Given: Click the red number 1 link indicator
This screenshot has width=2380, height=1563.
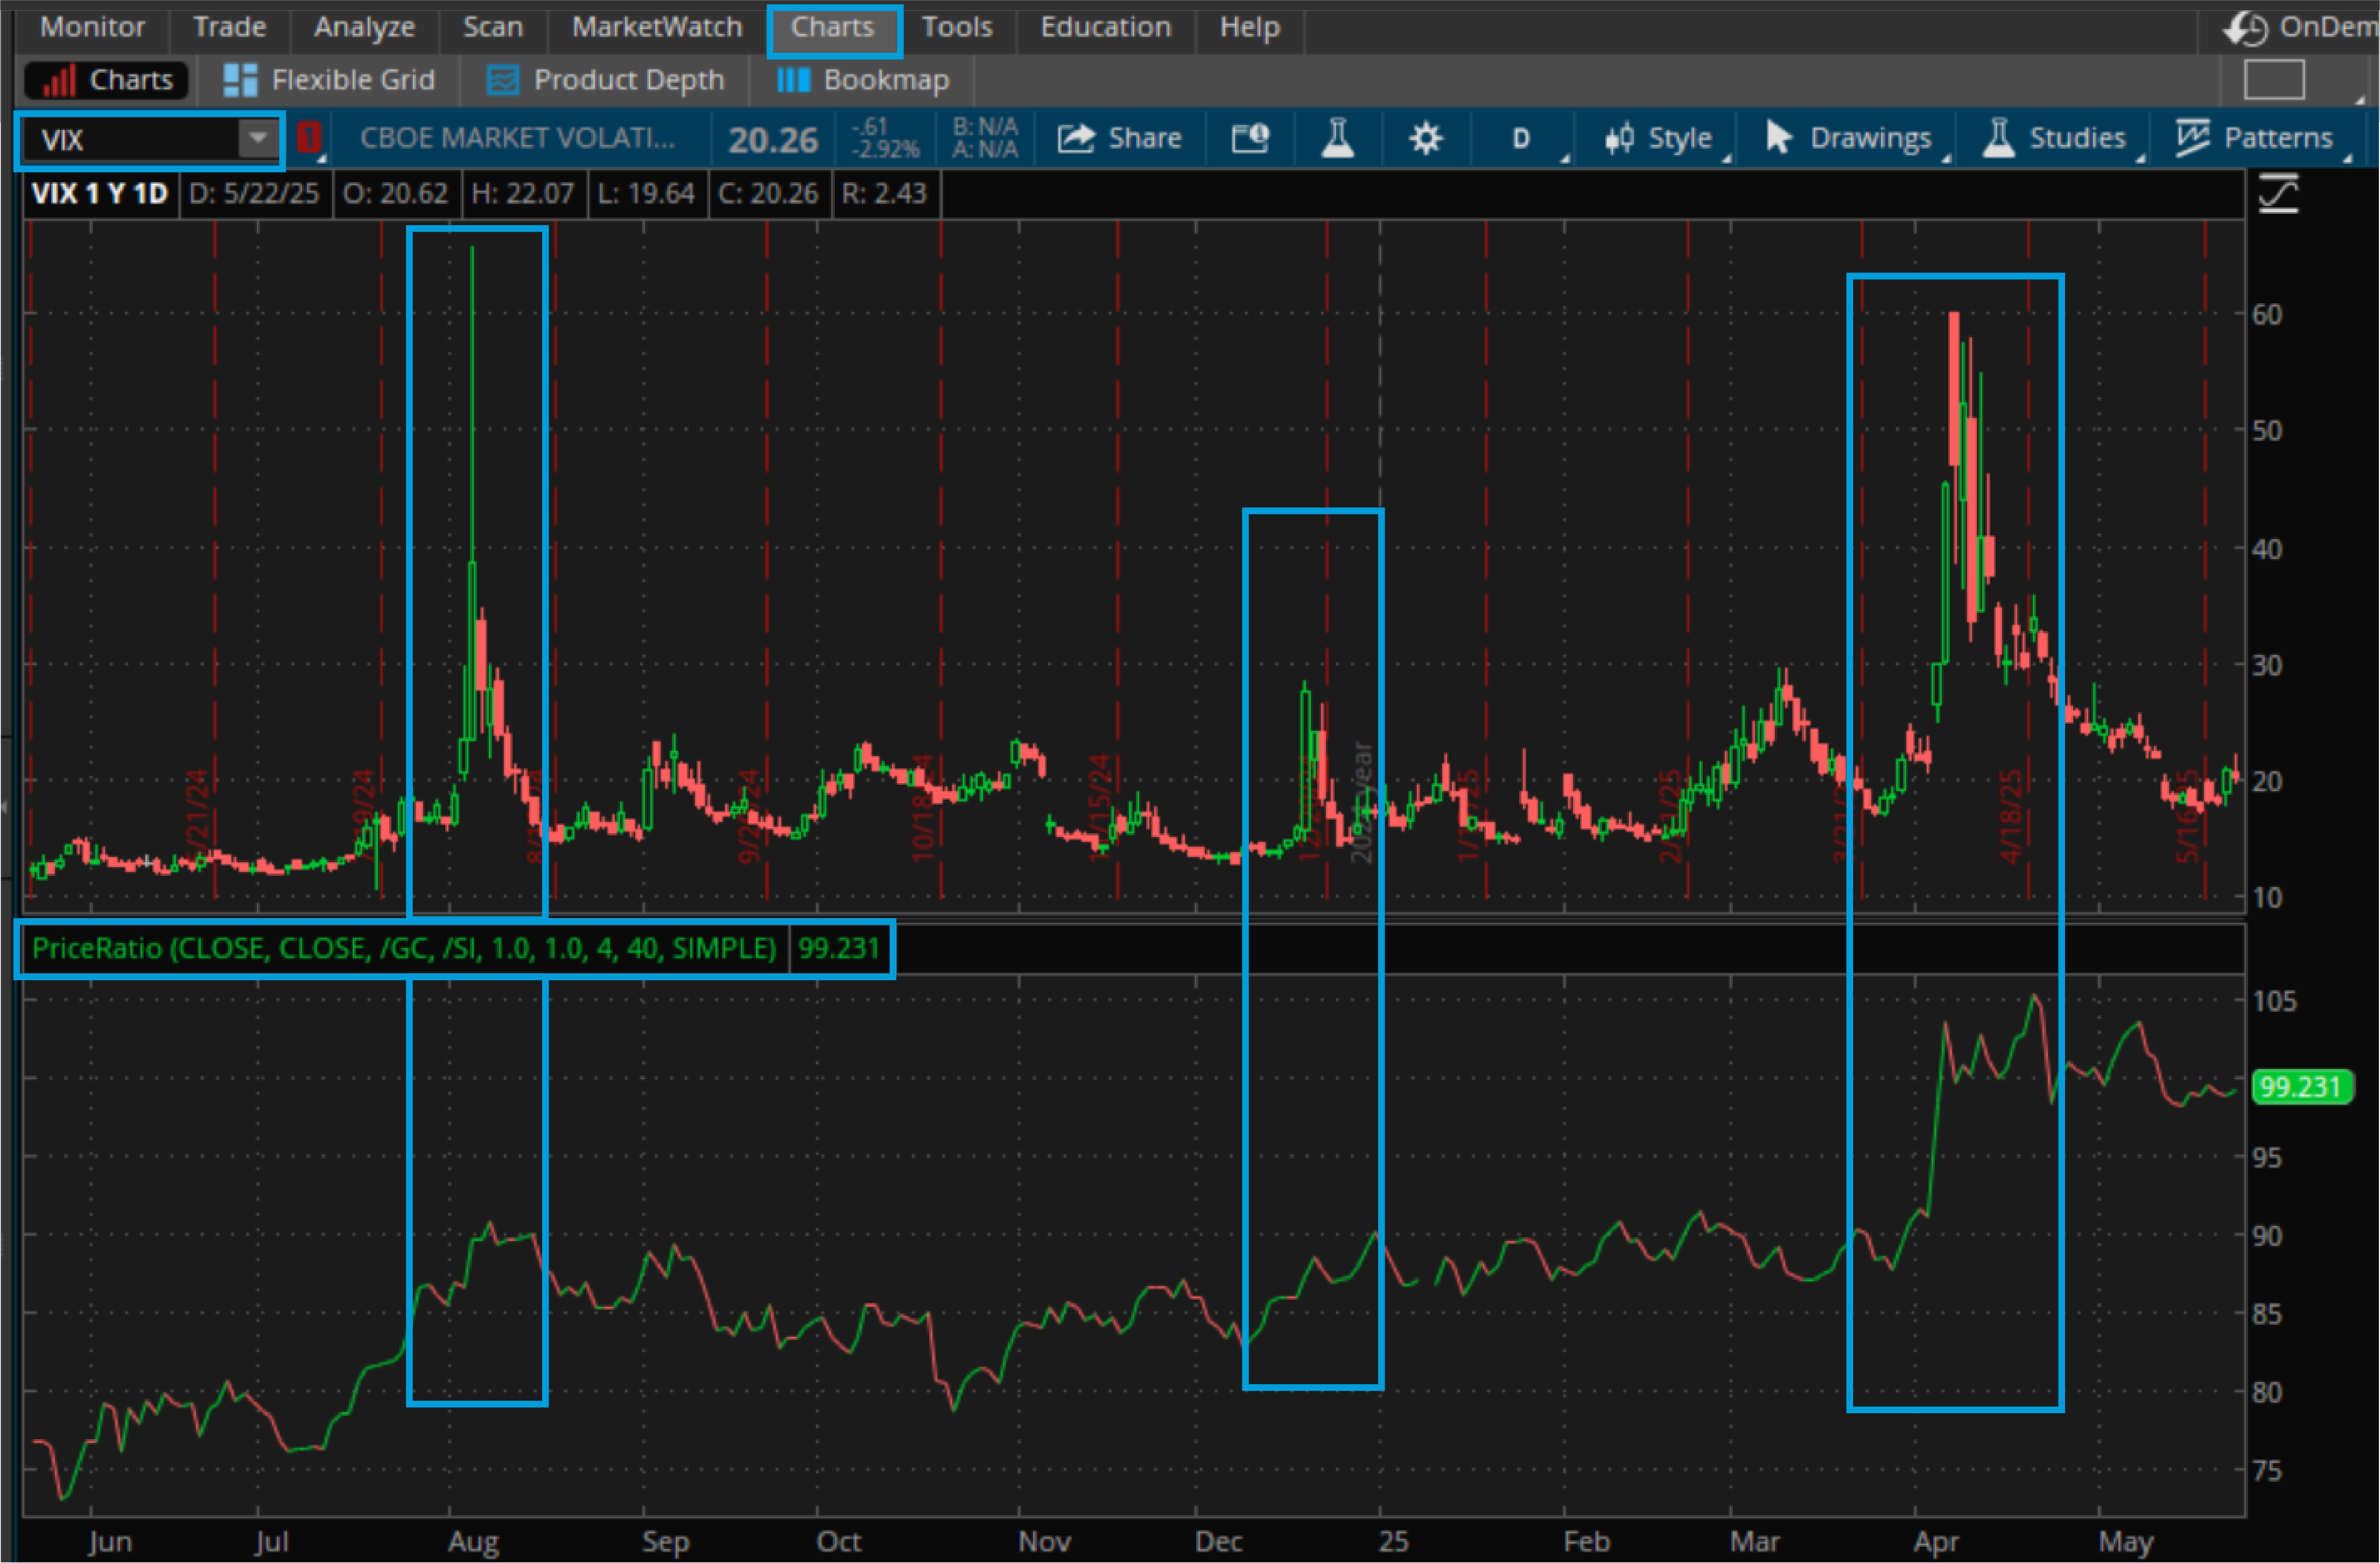Looking at the screenshot, I should click(x=309, y=137).
